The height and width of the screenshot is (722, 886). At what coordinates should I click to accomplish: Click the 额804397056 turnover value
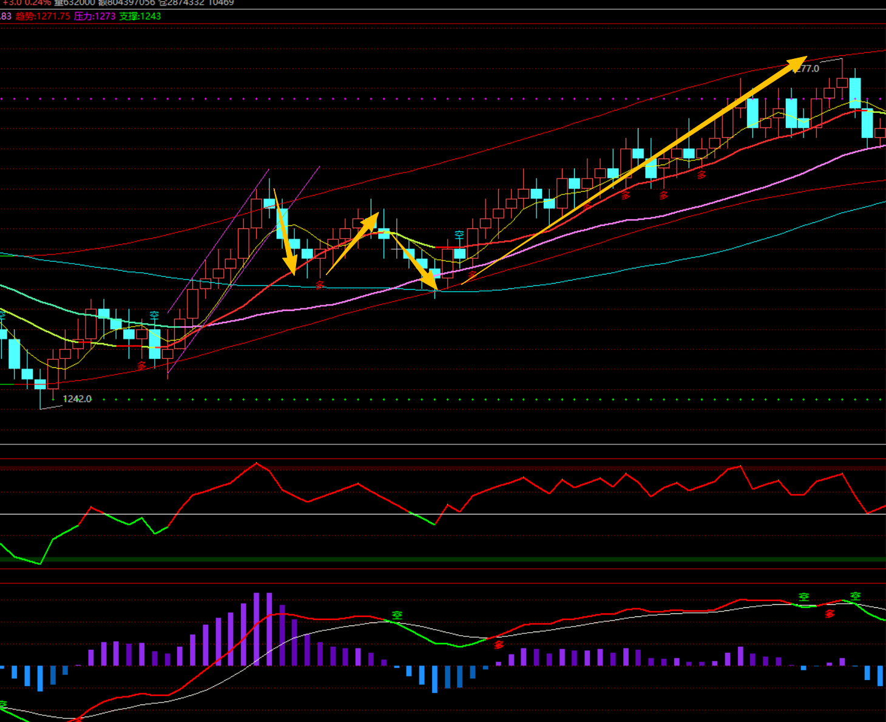click(127, 3)
